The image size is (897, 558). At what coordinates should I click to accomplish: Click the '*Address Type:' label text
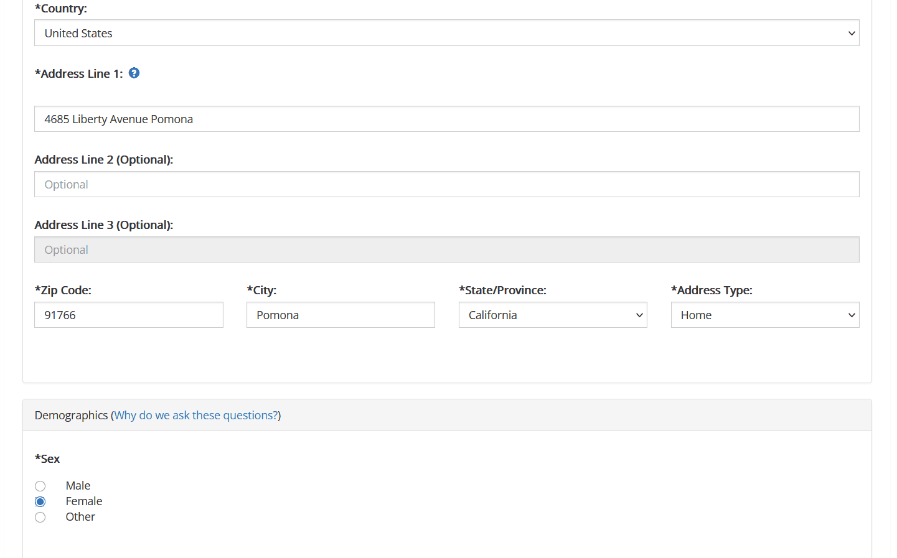coord(711,290)
